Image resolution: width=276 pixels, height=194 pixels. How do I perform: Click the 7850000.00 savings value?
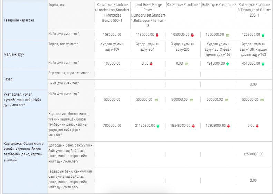point(112,126)
